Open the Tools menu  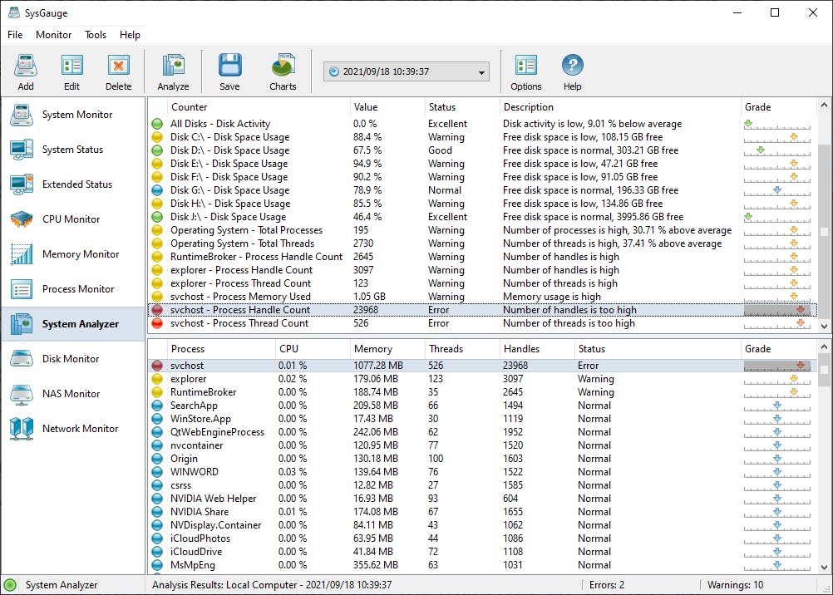(96, 35)
